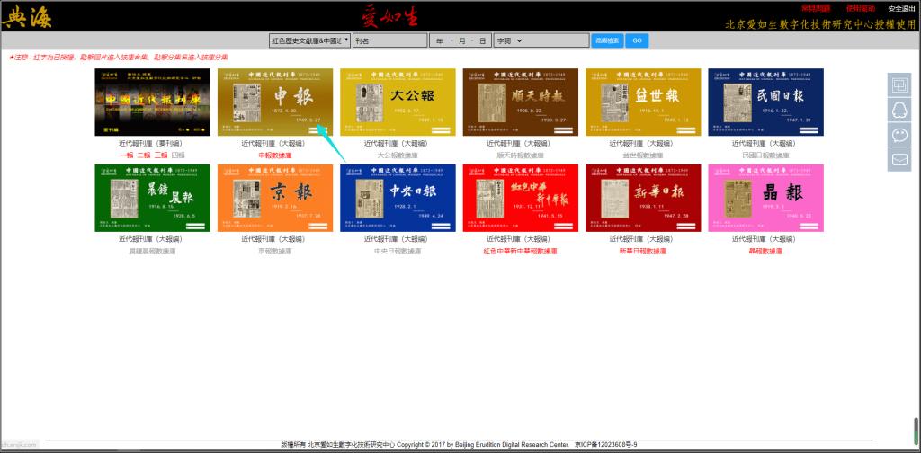The width and height of the screenshot is (921, 453).
Task: Click the year-month-day date input field
Action: pos(460,40)
